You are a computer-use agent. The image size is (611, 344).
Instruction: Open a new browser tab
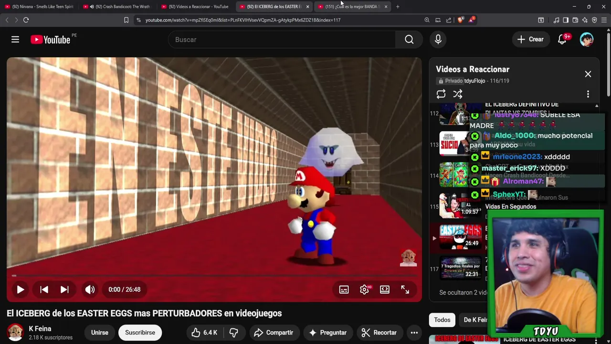[398, 7]
